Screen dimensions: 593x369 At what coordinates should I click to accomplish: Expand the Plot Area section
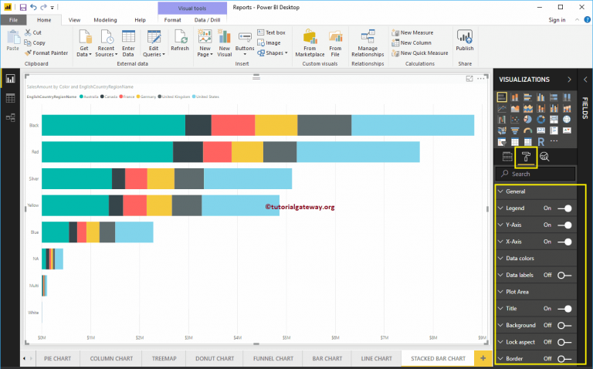[517, 292]
